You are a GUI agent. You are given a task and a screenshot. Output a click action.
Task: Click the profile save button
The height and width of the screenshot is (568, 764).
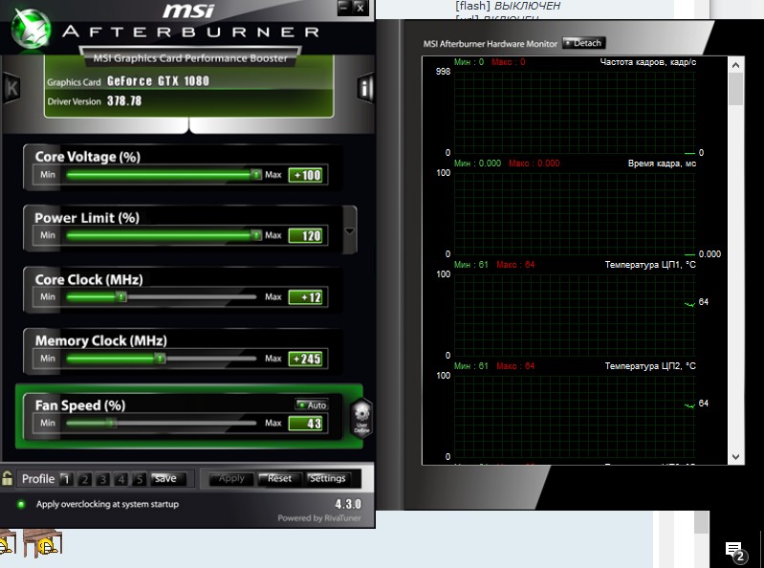(x=165, y=478)
